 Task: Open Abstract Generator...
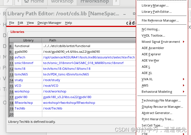click(157, 113)
